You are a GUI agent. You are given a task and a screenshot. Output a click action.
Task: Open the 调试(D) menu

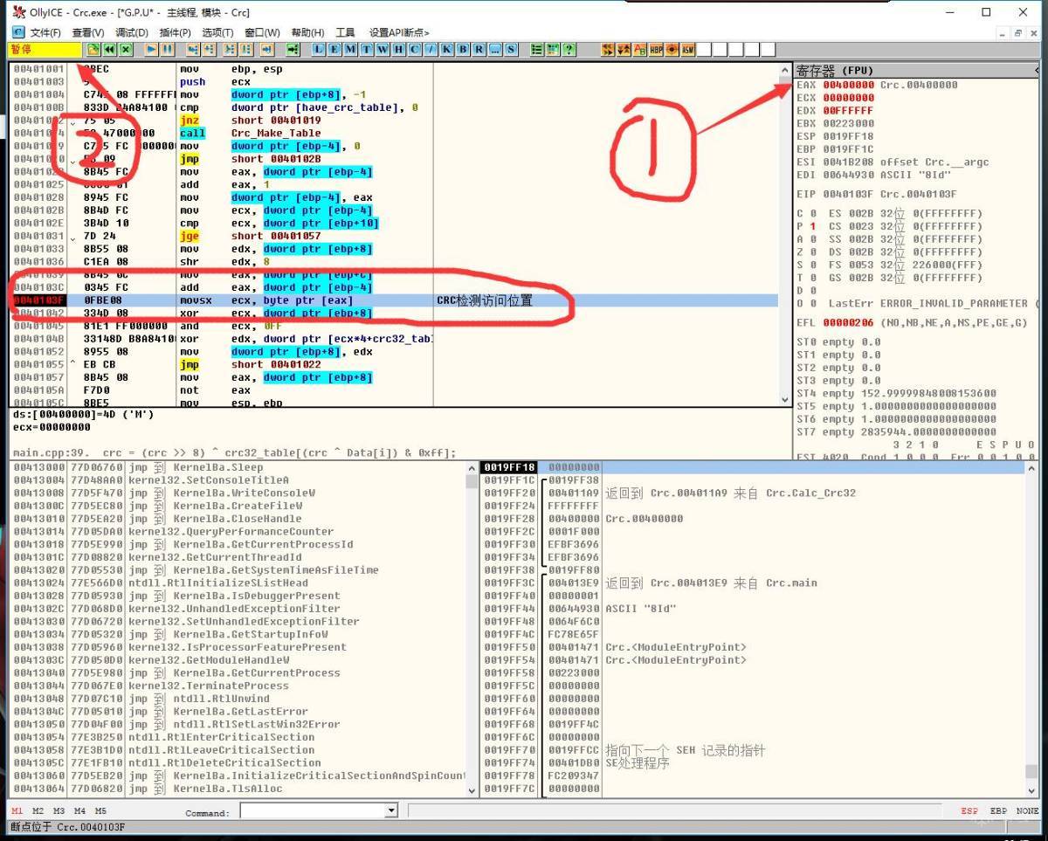pos(131,32)
